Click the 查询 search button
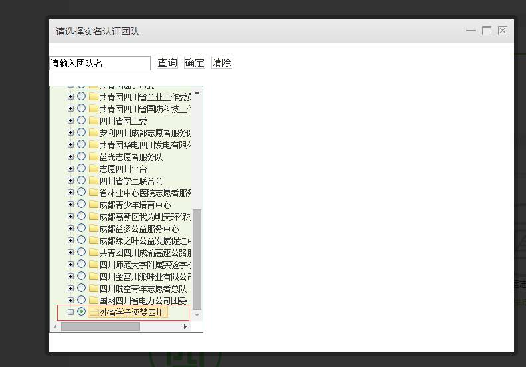The image size is (526, 367). click(167, 63)
